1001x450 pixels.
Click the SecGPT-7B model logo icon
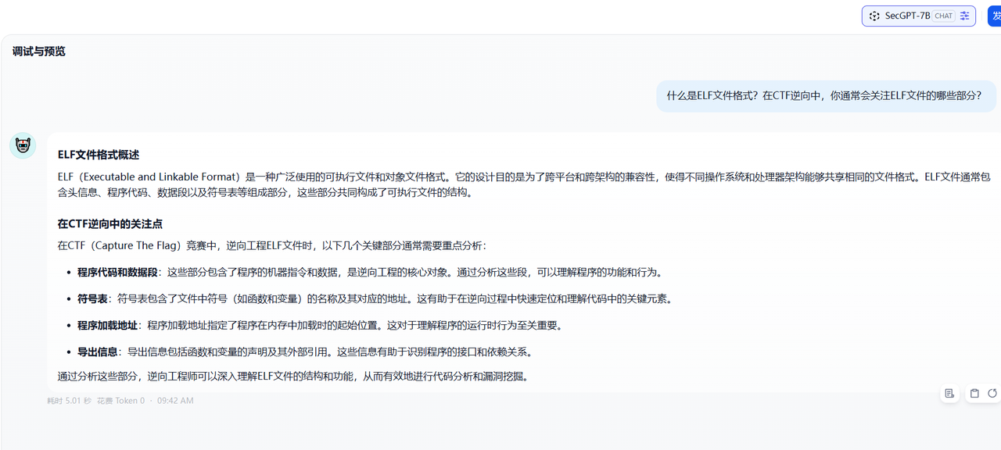[874, 16]
